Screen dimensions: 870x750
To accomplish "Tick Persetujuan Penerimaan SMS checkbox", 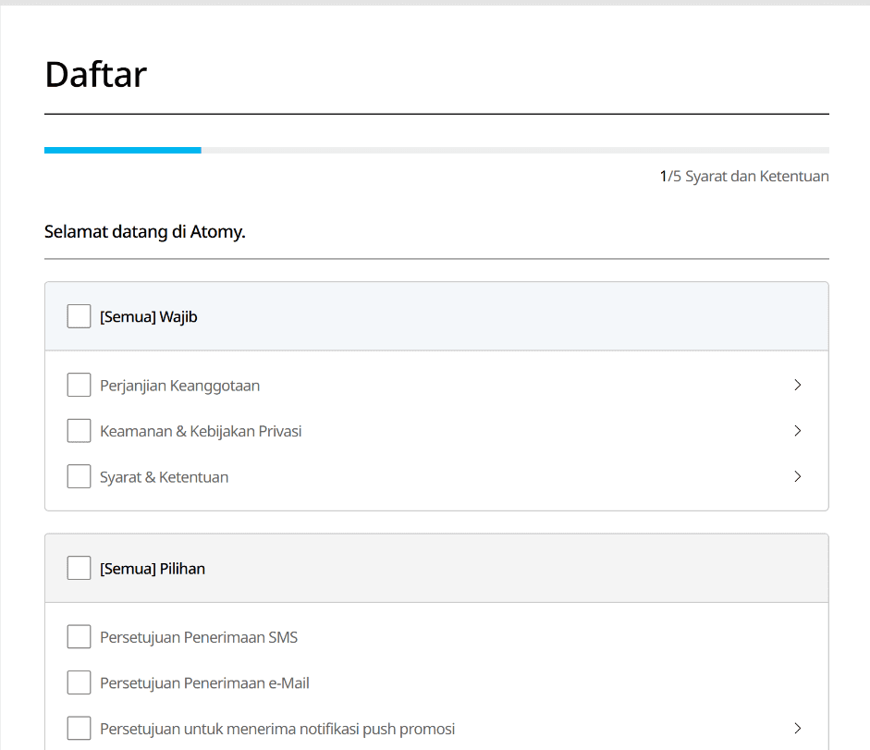I will [79, 637].
